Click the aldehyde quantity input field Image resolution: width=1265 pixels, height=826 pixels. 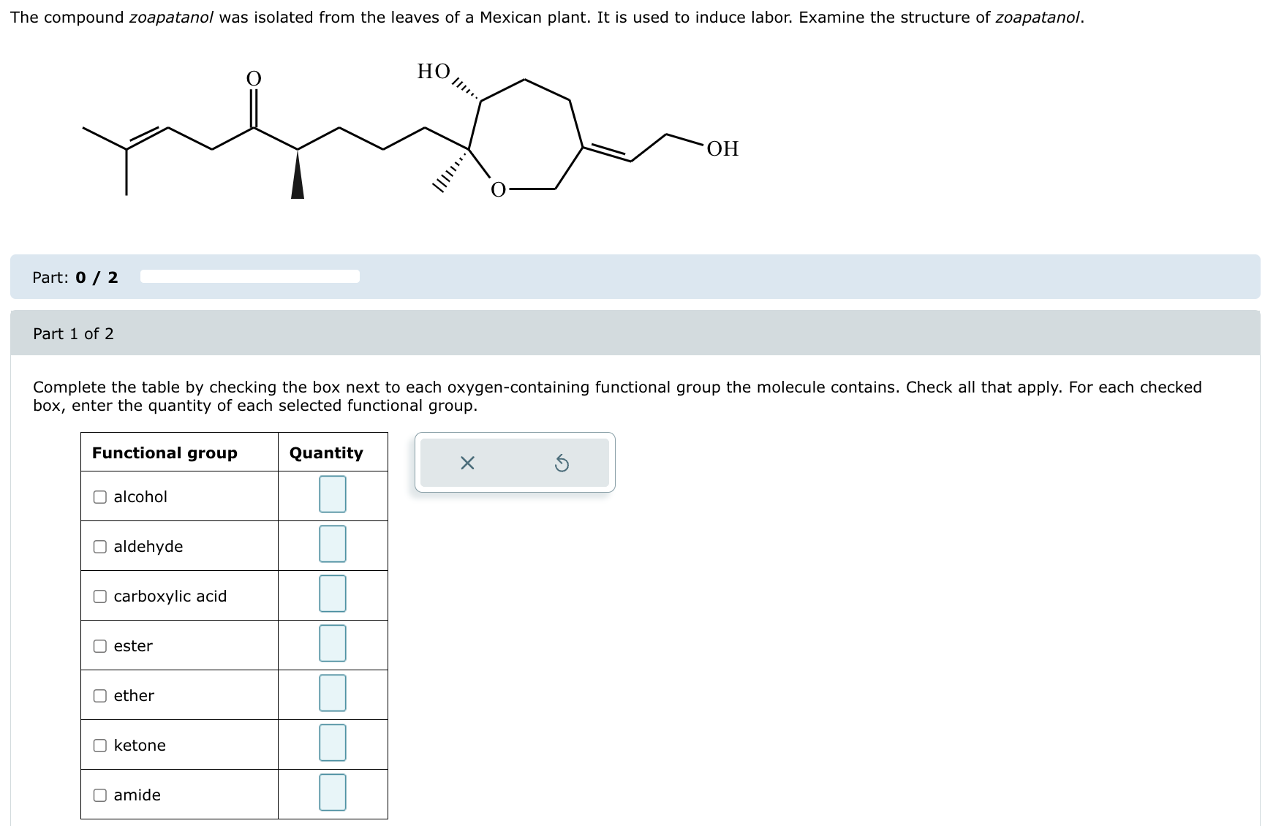(332, 545)
